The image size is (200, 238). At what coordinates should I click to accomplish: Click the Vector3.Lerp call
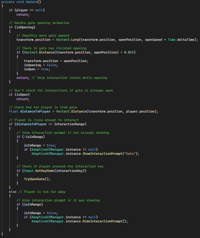(67, 40)
